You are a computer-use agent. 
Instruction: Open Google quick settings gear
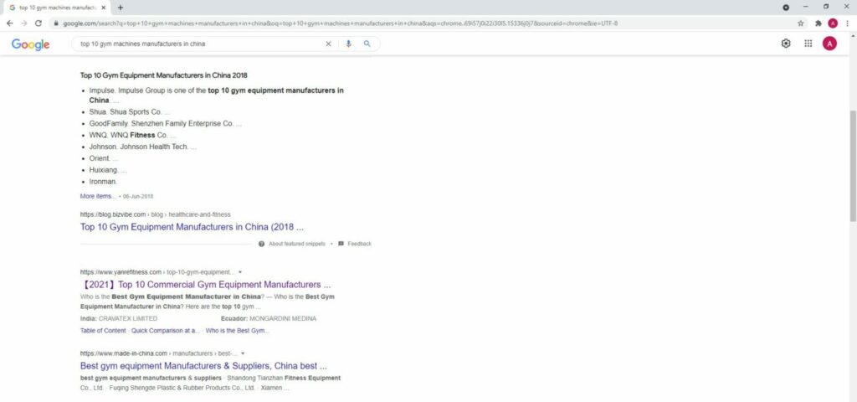[786, 44]
